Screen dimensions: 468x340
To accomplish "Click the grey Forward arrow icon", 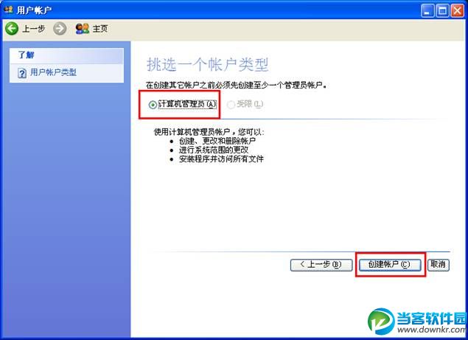I will [x=60, y=29].
